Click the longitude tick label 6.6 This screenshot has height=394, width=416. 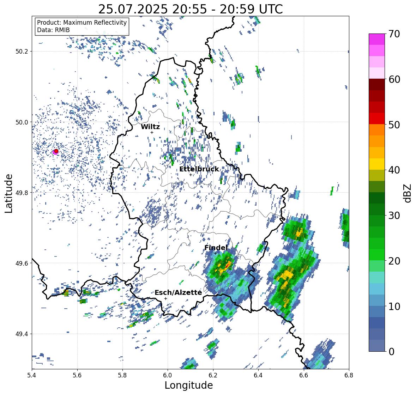[303, 375]
